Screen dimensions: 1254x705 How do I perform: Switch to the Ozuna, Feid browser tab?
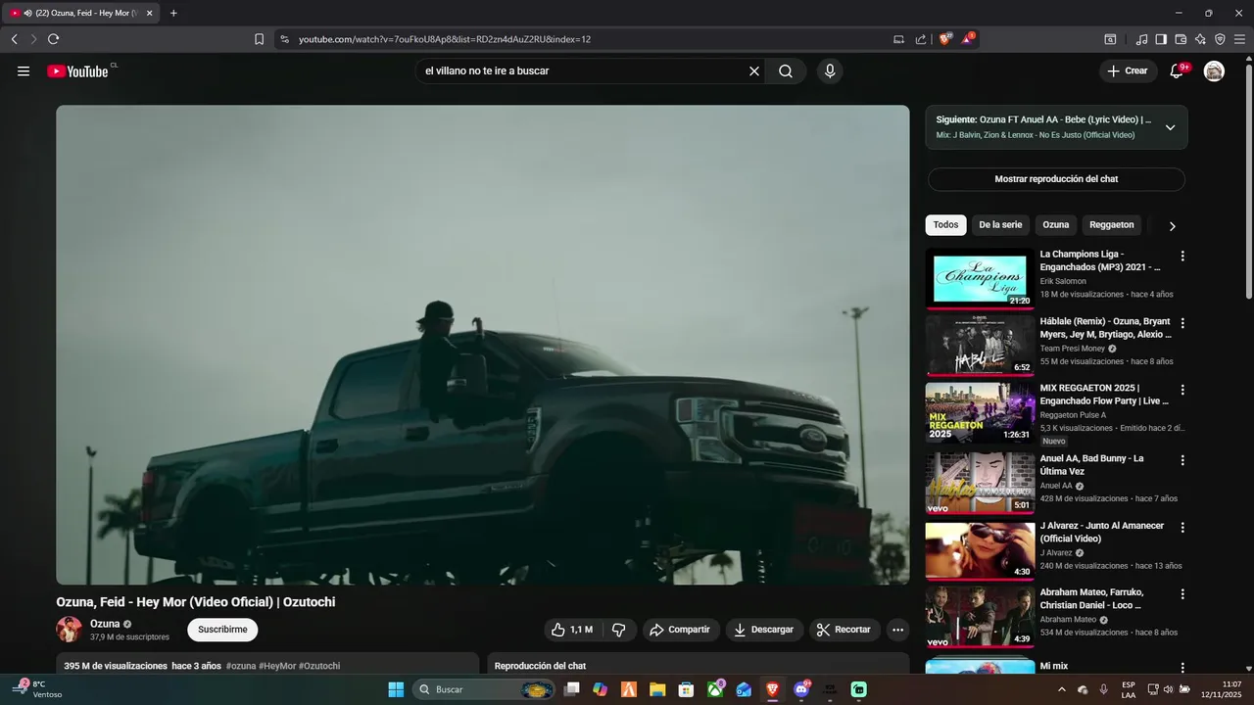(82, 13)
